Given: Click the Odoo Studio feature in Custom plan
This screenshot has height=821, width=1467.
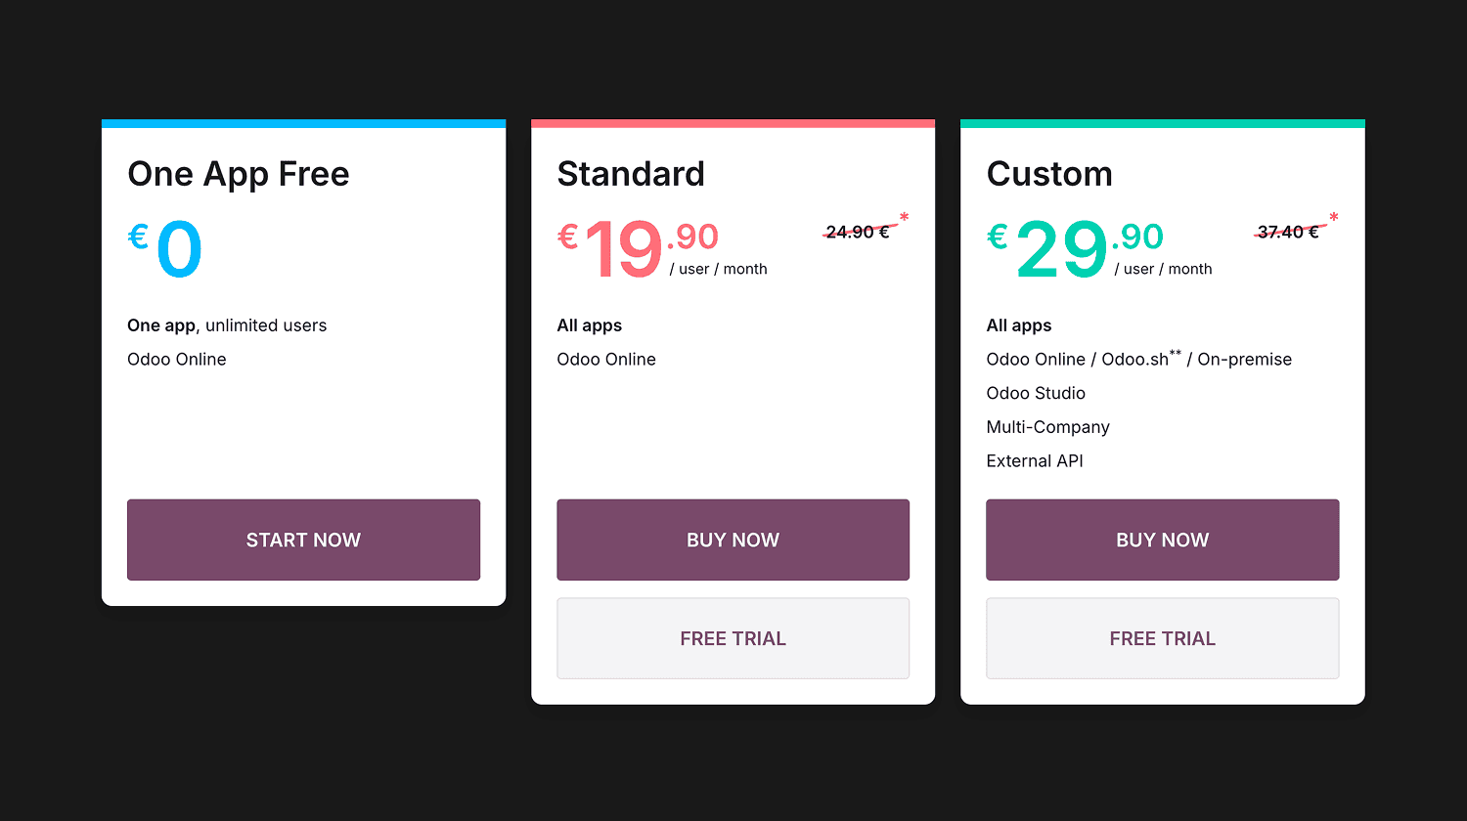Looking at the screenshot, I should point(1036,393).
